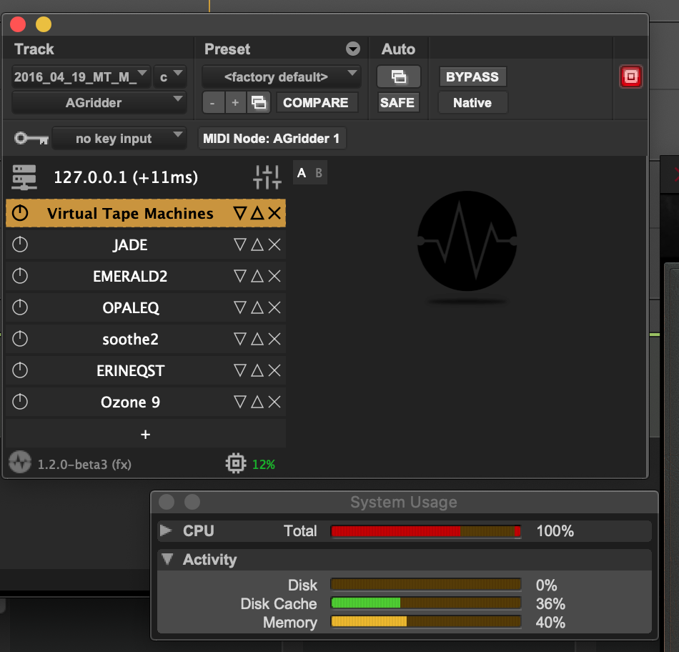Select the B channel tab
This screenshot has height=652, width=679.
point(319,173)
